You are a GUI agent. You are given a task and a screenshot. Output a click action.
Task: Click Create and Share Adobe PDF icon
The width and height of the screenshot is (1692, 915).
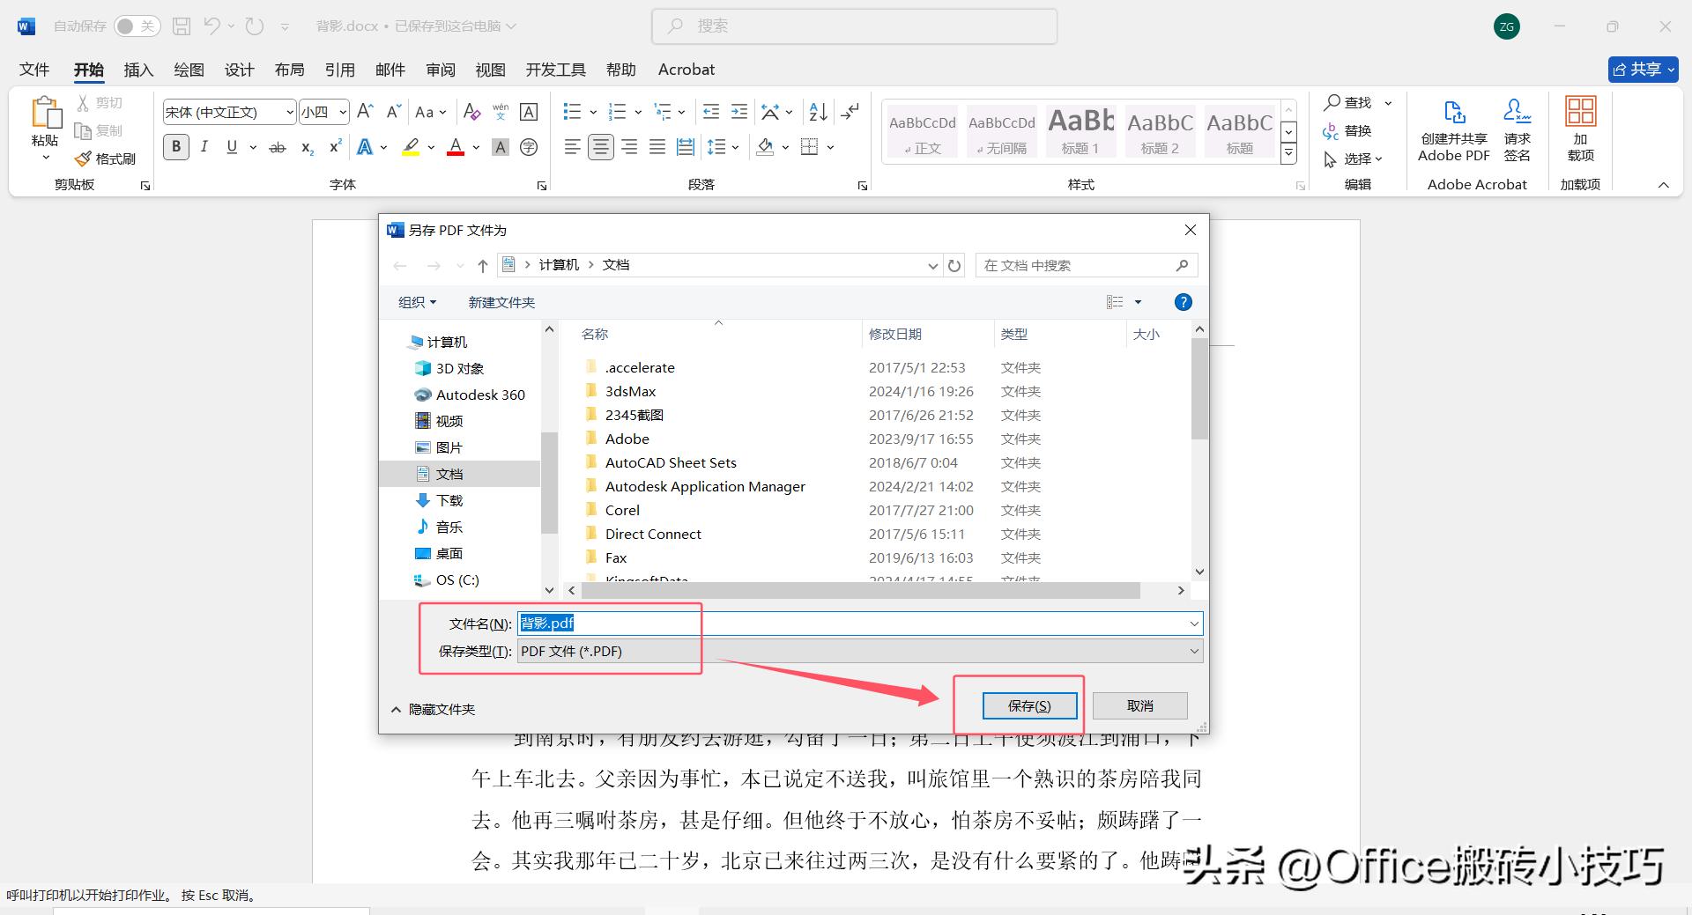point(1454,113)
